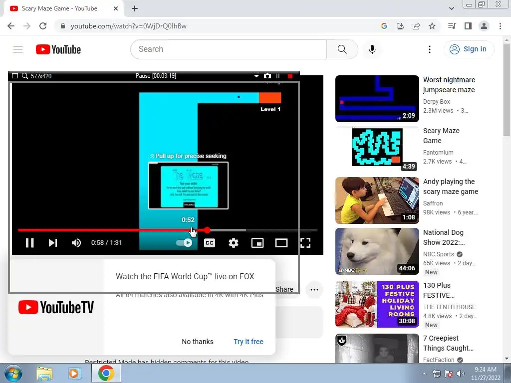This screenshot has height=383, width=511.
Task: Skip to the next video
Action: coord(53,243)
